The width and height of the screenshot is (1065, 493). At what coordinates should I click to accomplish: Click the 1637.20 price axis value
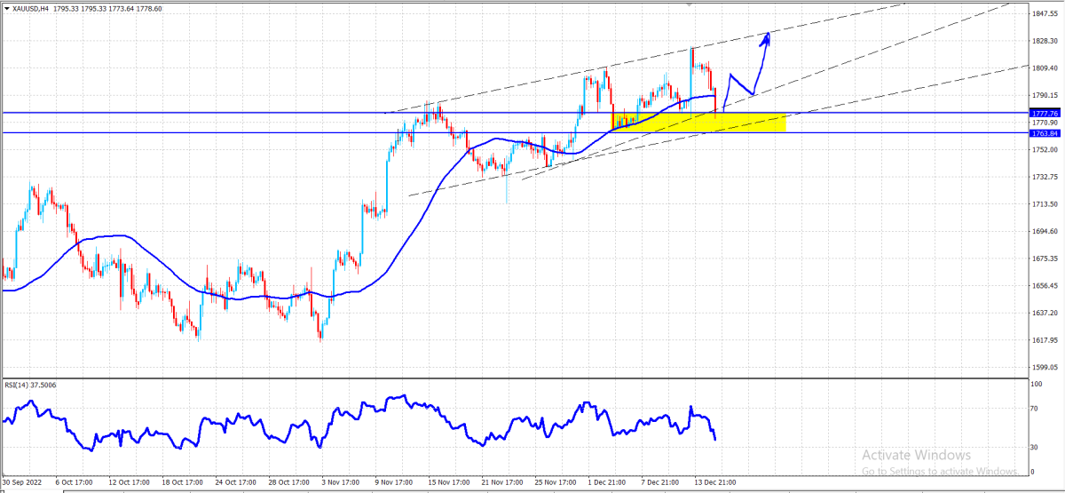click(x=1045, y=313)
